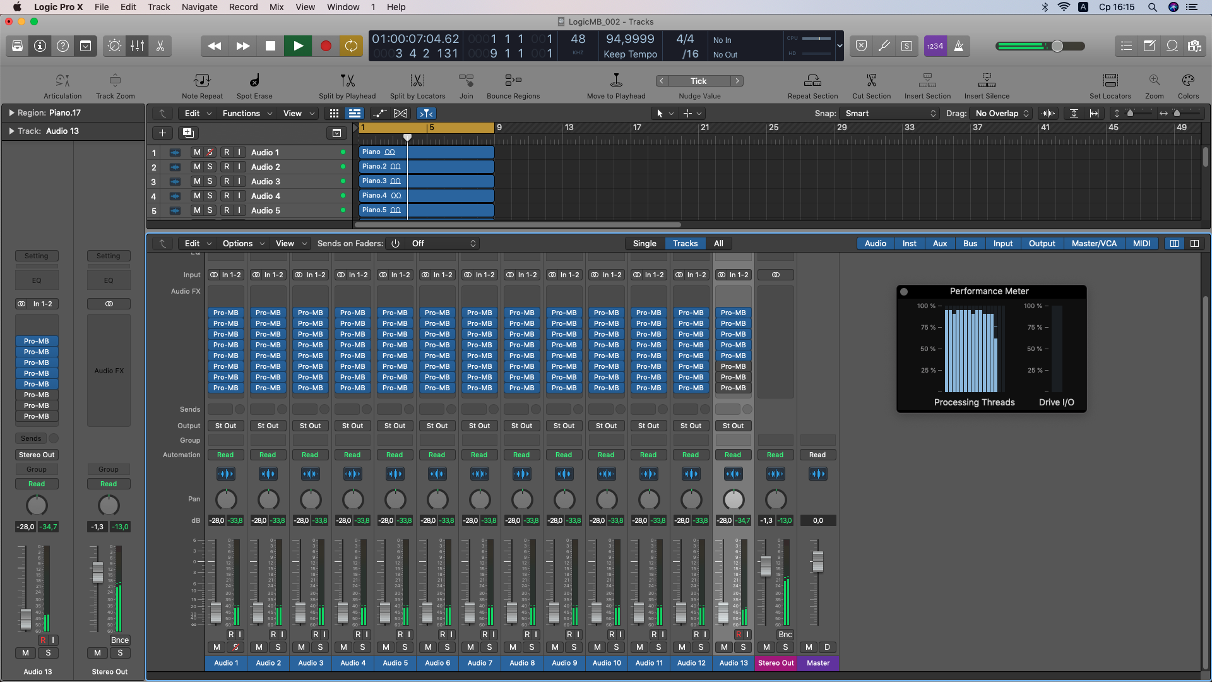Mute the Audio 3 track header

197,181
